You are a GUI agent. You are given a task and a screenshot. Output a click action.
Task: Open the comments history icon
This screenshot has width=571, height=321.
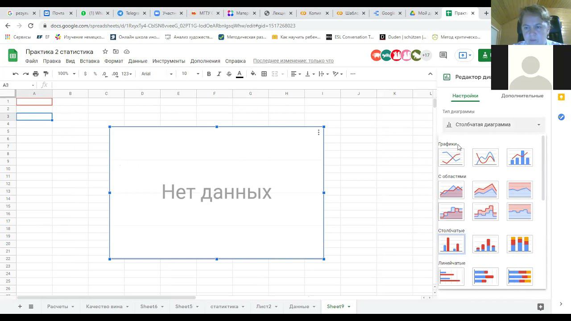click(443, 55)
